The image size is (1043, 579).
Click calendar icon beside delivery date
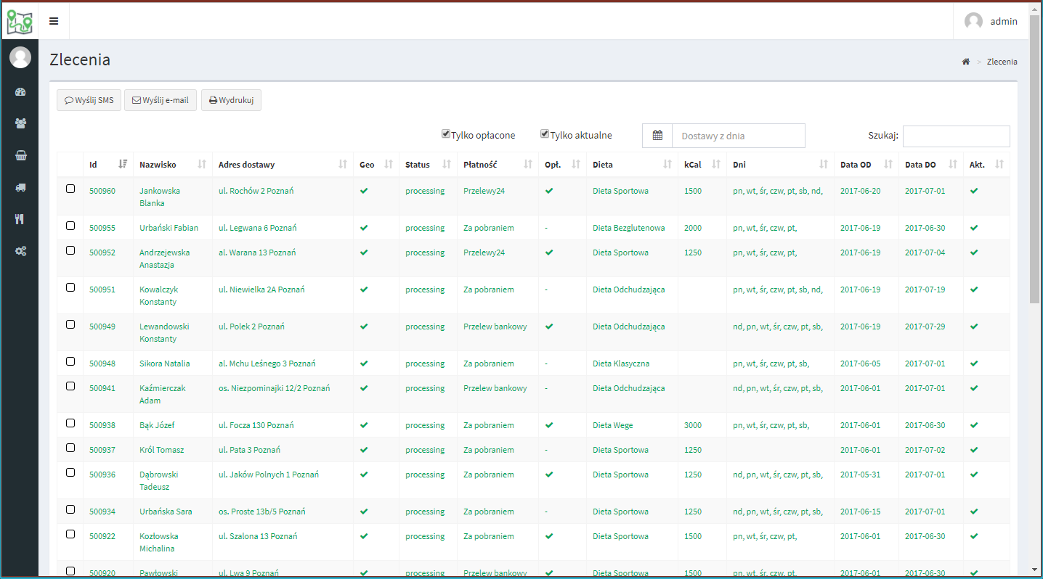click(x=657, y=136)
